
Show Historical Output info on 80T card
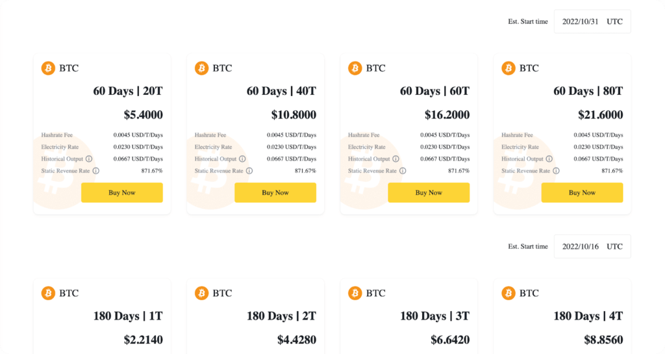point(549,159)
